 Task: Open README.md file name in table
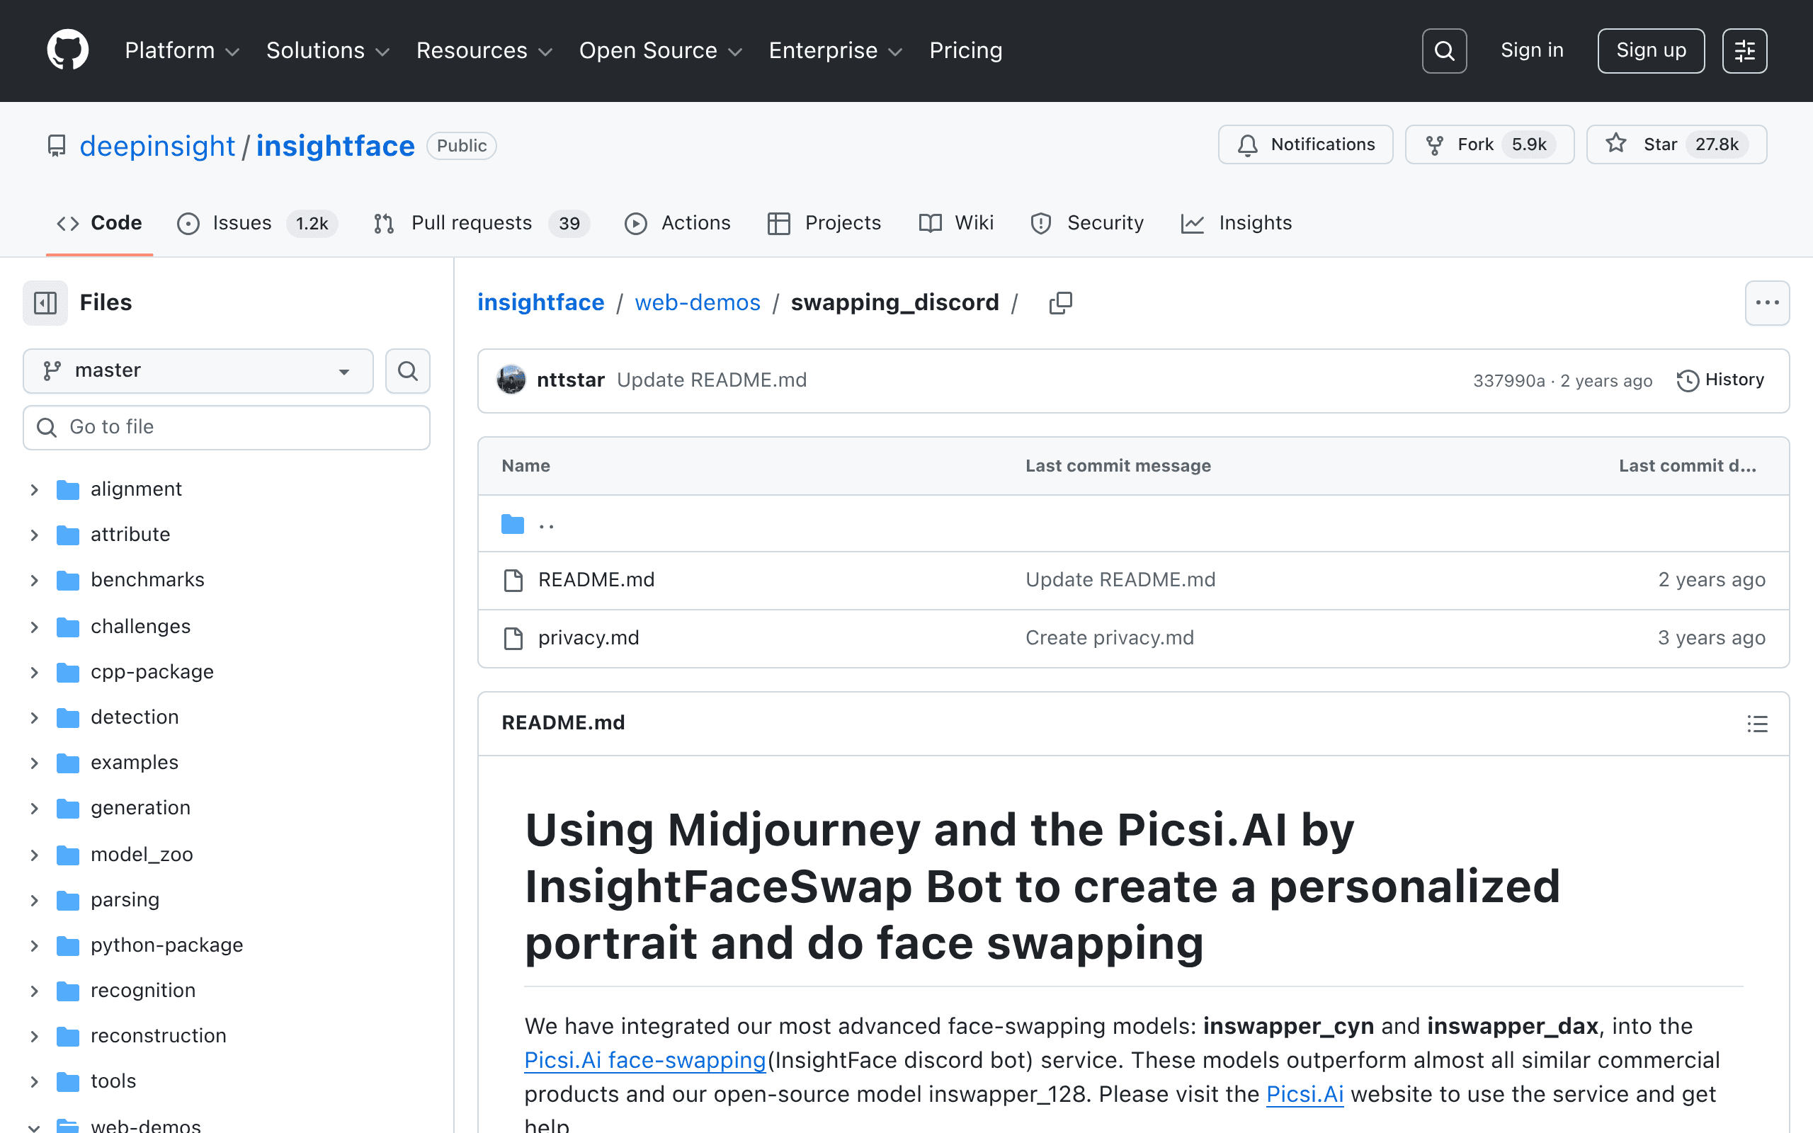[x=596, y=580]
